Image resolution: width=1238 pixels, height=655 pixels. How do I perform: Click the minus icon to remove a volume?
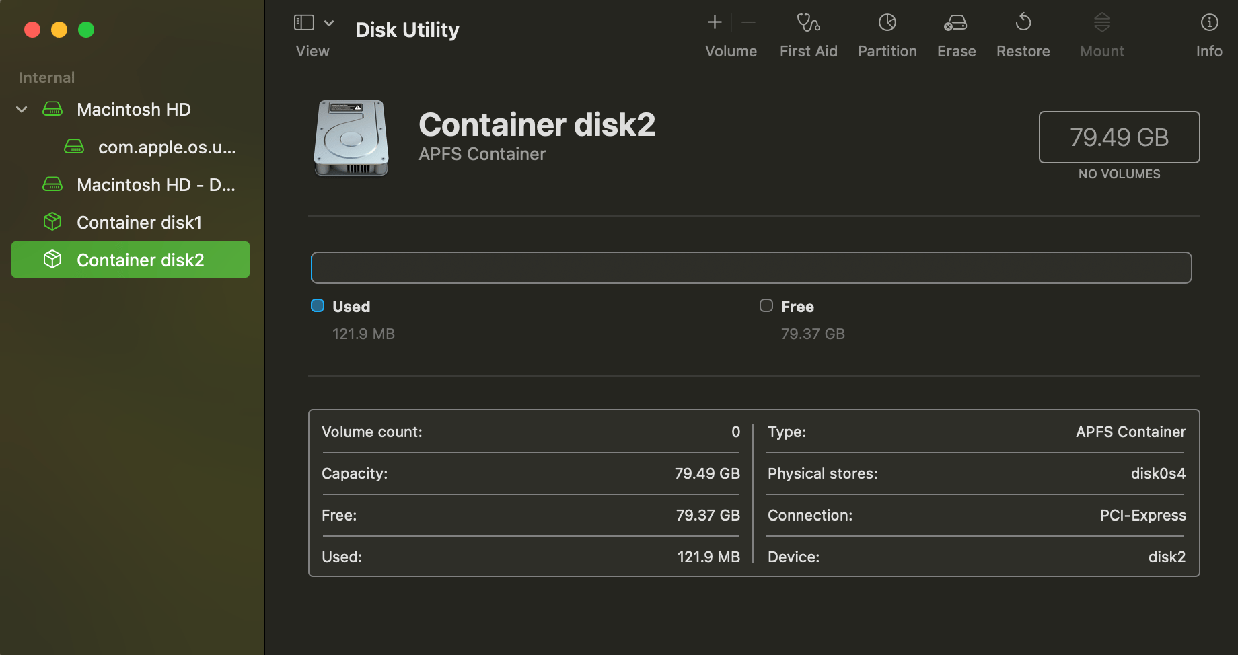click(x=748, y=22)
